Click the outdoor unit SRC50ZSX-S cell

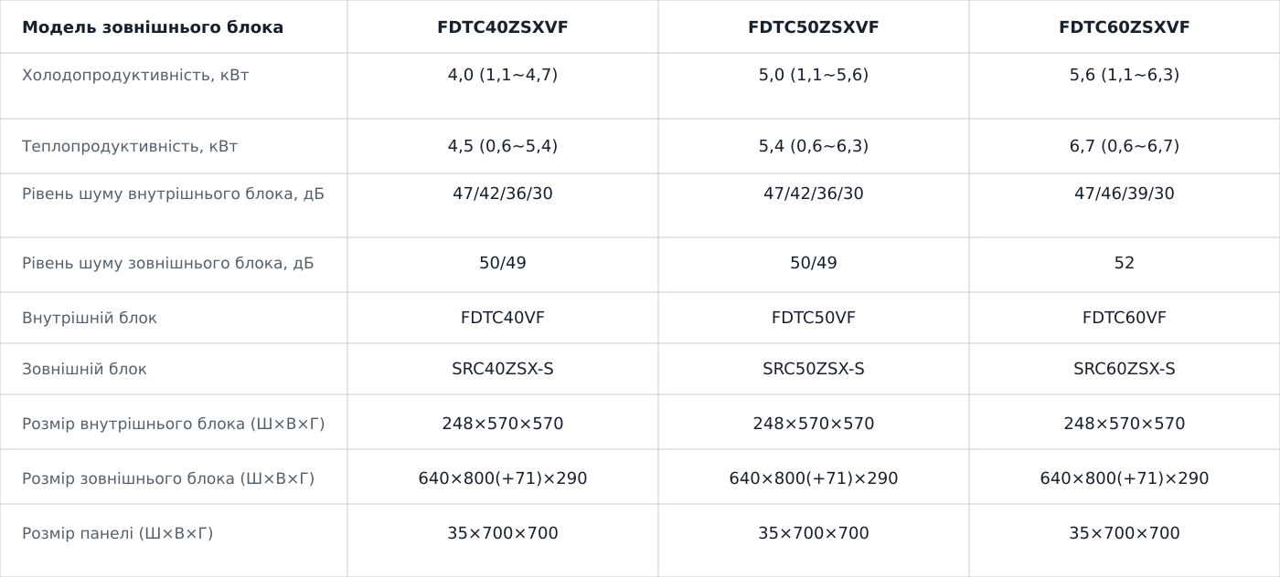point(813,369)
